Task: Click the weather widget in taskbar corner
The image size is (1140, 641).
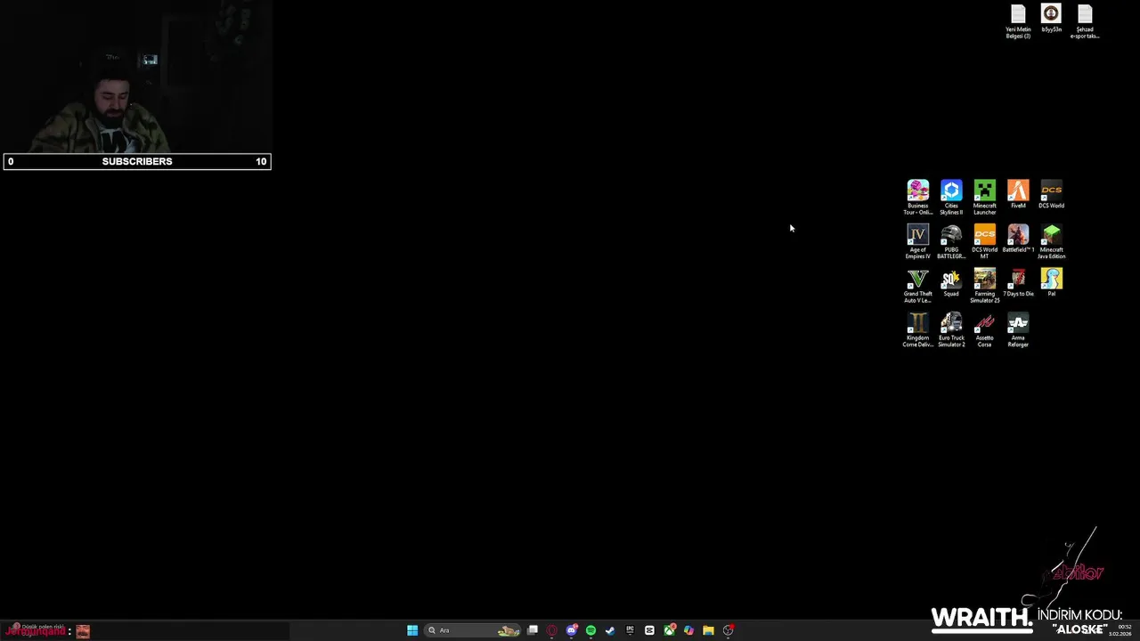Action: [37, 630]
